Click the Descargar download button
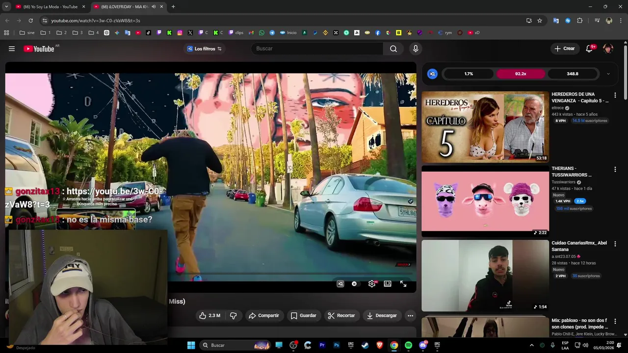The height and width of the screenshot is (353, 628). (382, 316)
